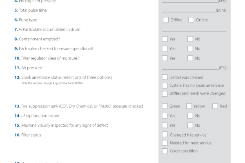Viewport: 245px width, 163px height.
Task: Check Baffles and mesh were changed
Action: (165, 94)
